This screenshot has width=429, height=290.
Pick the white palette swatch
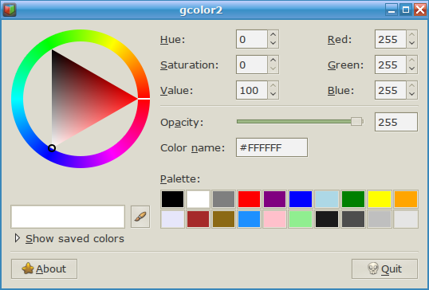198,199
